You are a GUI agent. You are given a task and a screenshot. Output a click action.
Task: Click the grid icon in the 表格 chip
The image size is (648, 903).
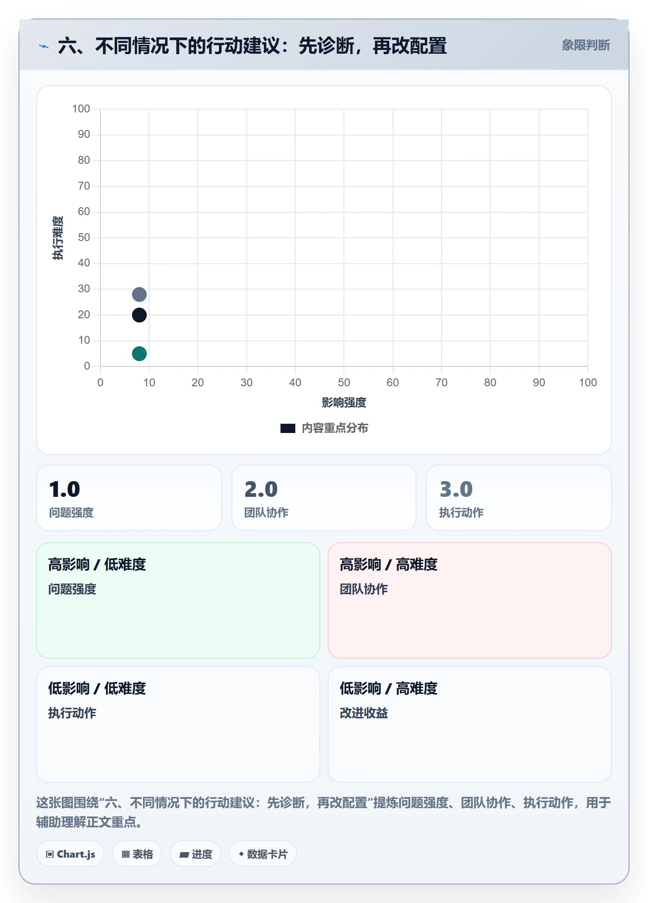[x=125, y=854]
